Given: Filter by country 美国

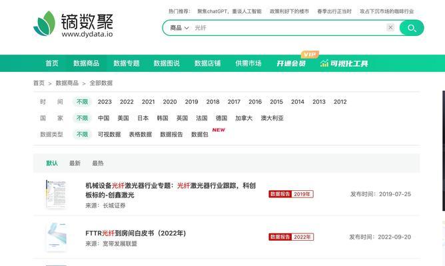Looking at the screenshot, I should point(123,118).
